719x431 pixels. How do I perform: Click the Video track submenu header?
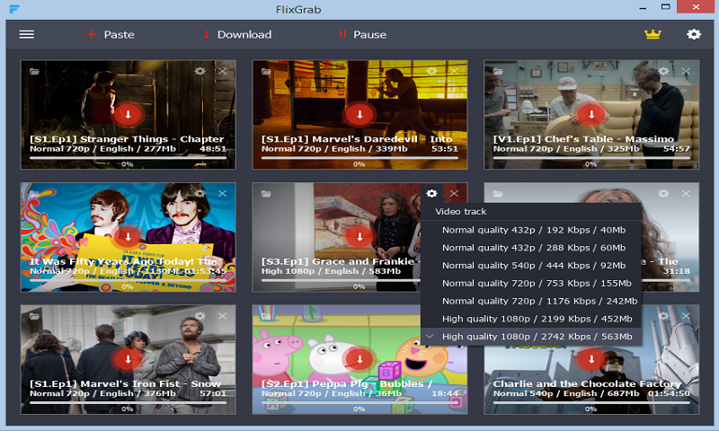pos(531,212)
